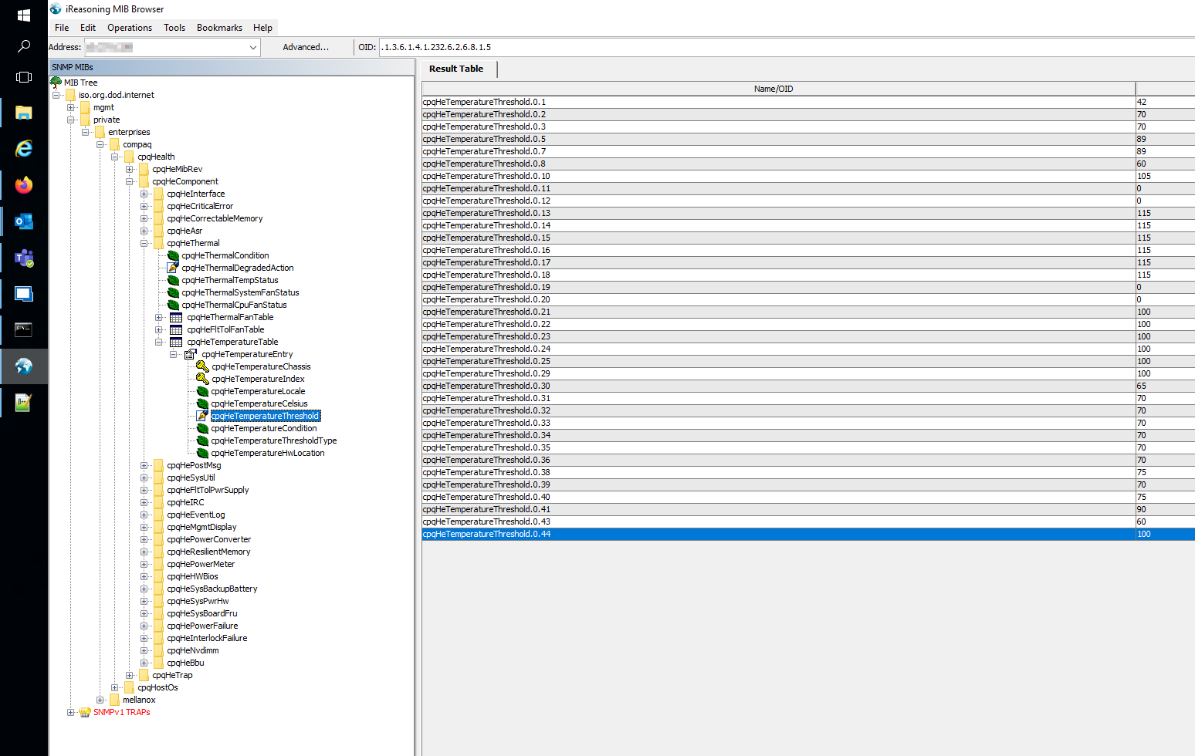Screen dimensions: 1195x756
Task: Open Windows search from the taskbar
Action: click(x=24, y=46)
